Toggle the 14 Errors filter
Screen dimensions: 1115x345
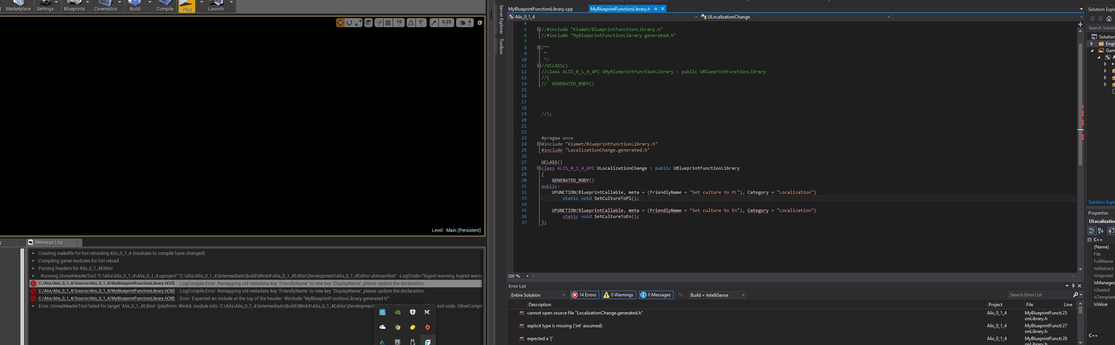tap(584, 295)
